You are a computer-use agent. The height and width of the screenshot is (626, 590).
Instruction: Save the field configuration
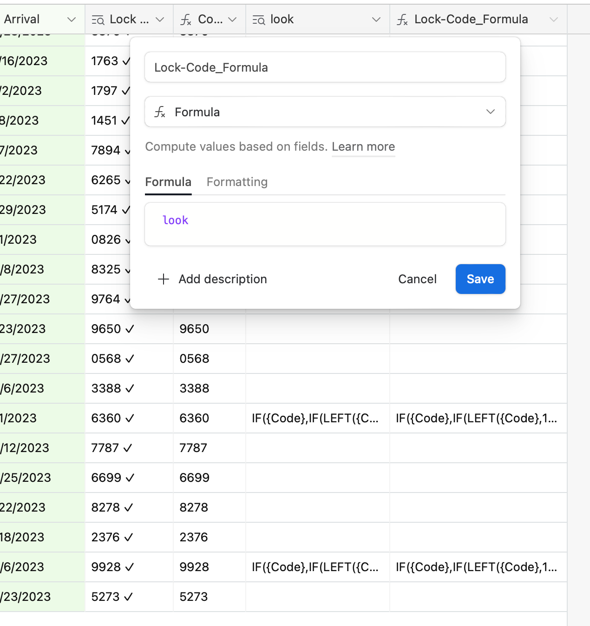pos(480,279)
